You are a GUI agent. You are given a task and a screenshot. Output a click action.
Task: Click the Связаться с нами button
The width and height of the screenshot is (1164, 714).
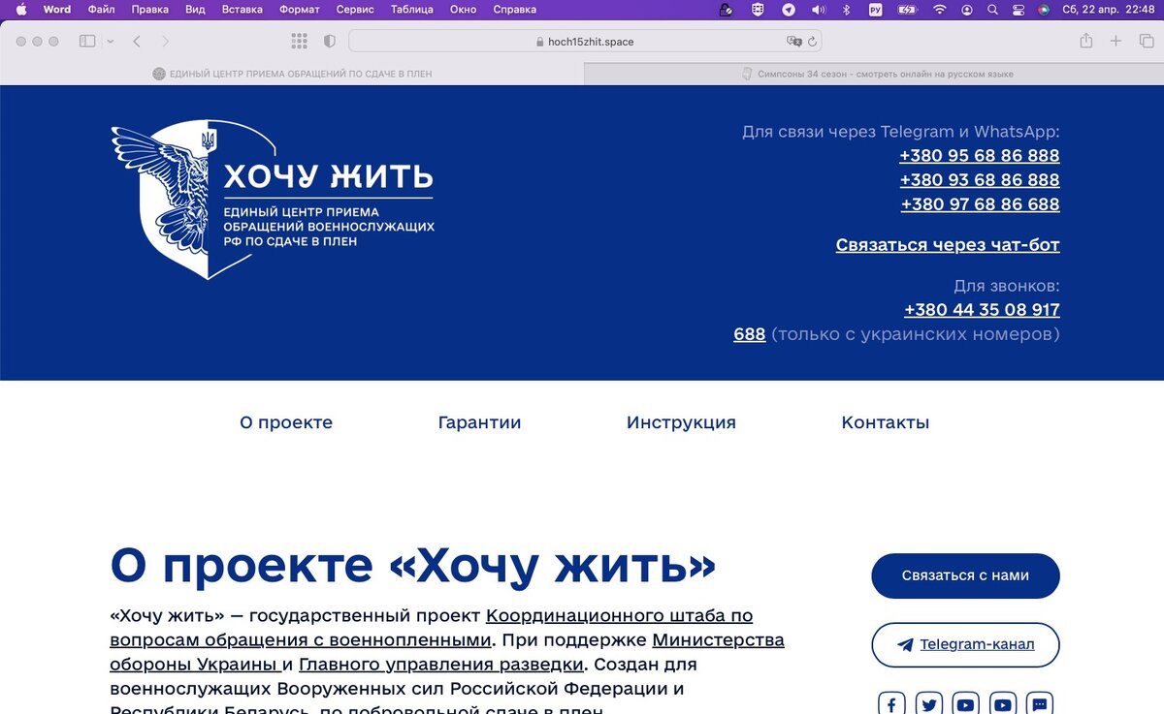click(965, 575)
